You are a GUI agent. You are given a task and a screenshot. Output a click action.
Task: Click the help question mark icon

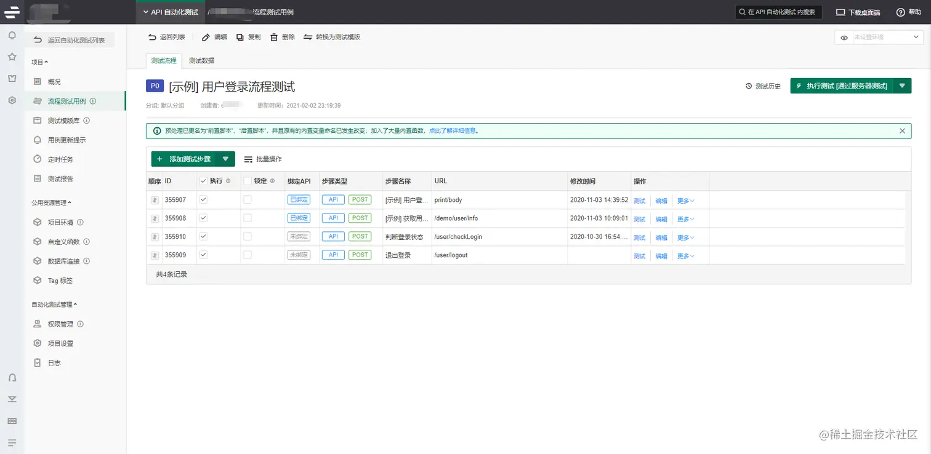point(900,12)
